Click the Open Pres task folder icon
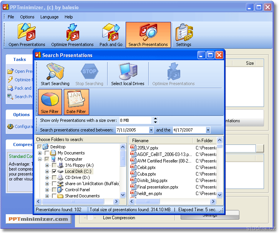 [10, 71]
